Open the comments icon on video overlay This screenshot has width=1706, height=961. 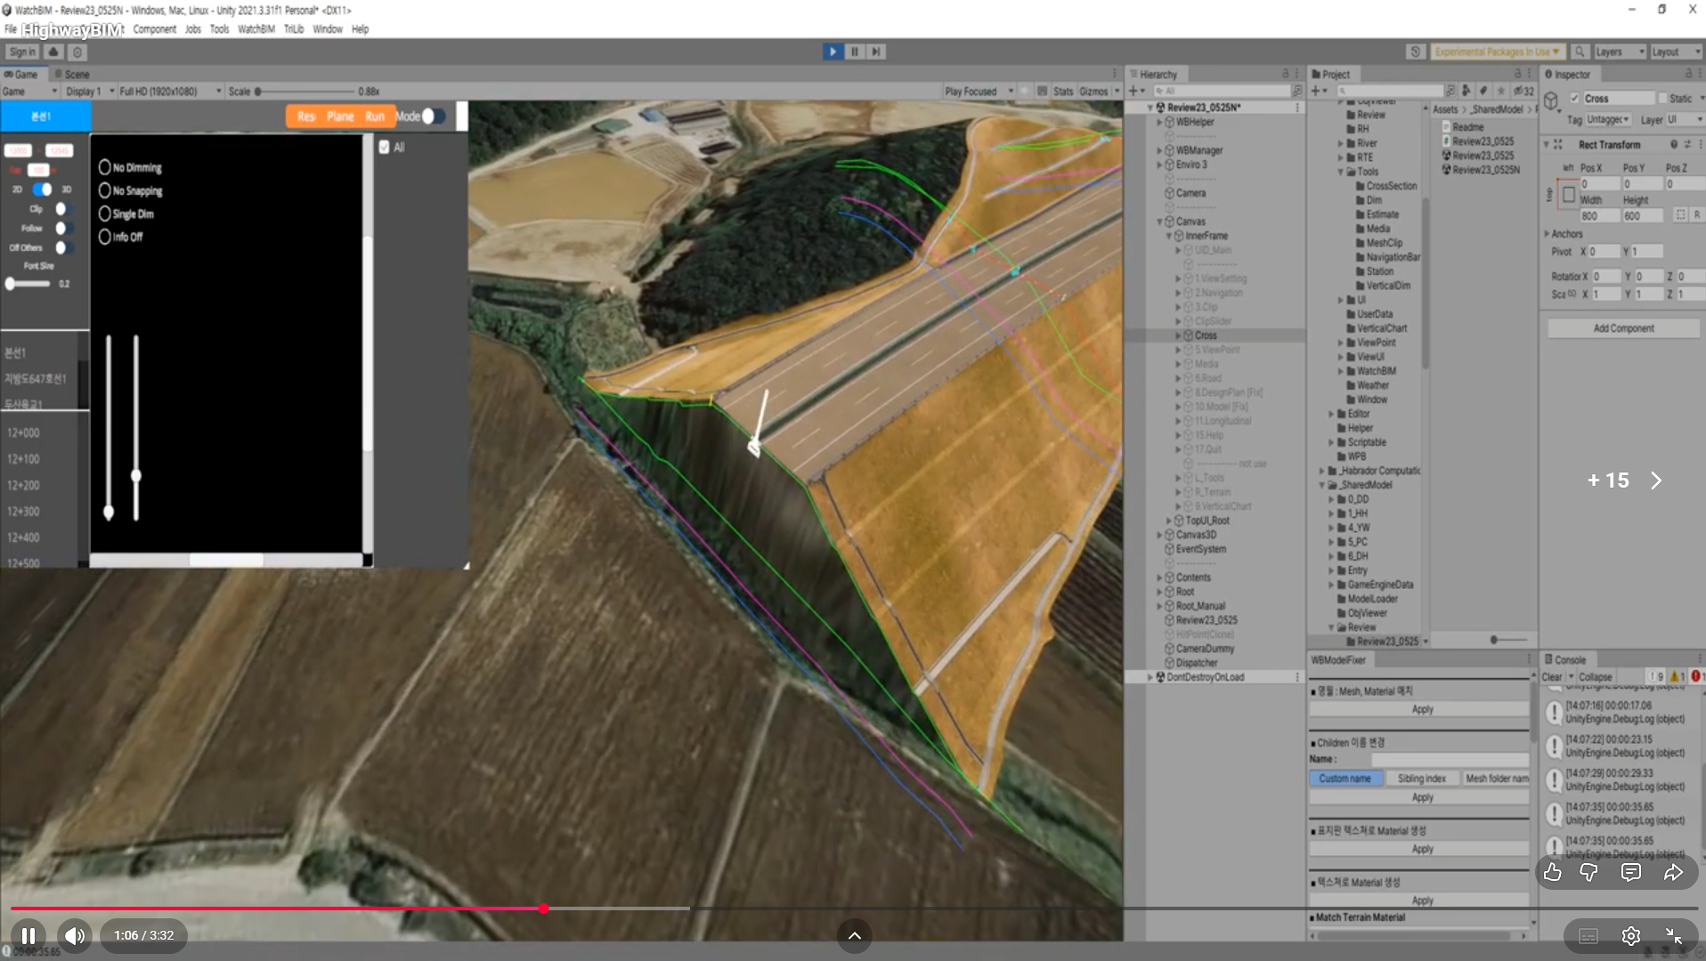click(x=1630, y=872)
